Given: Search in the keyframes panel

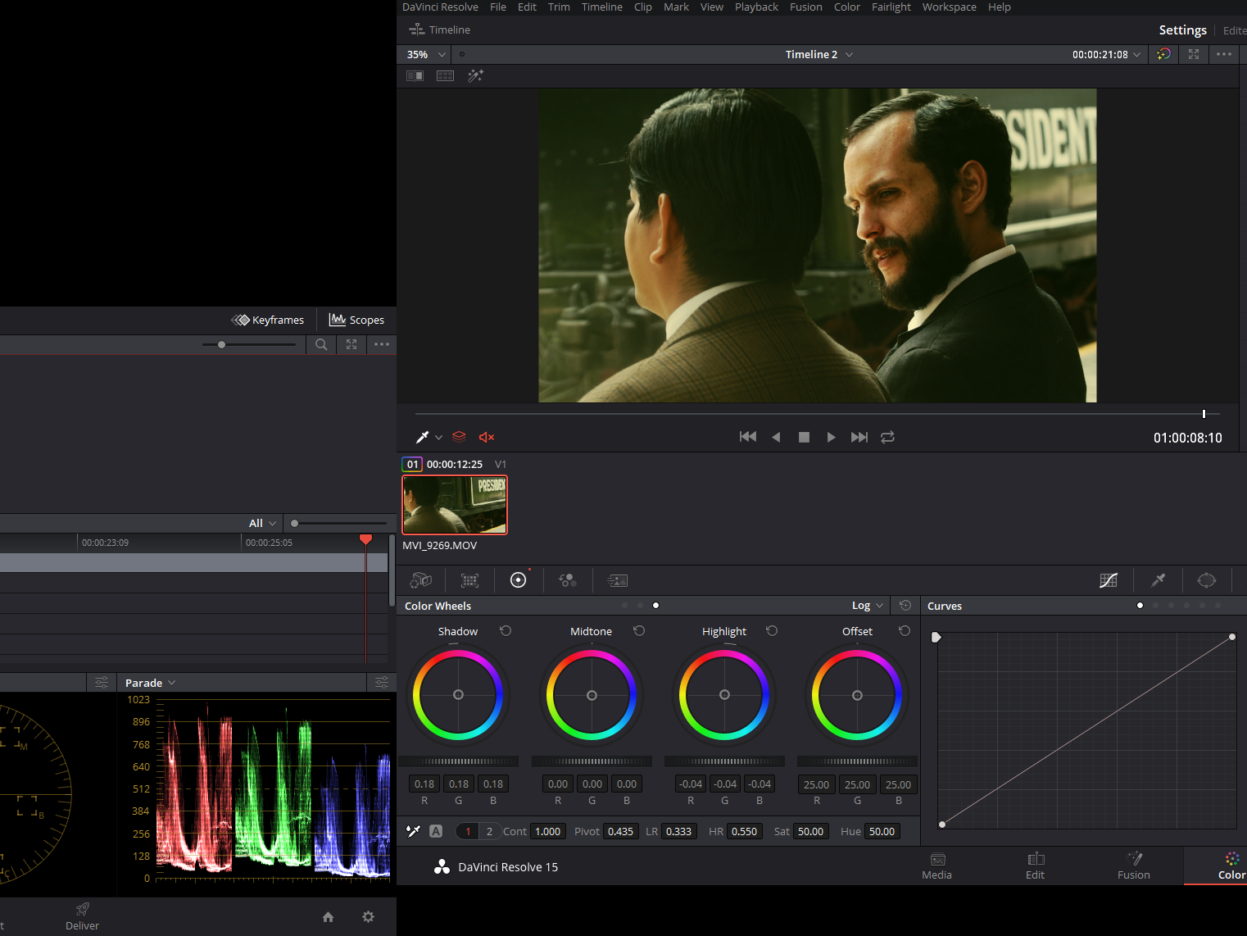Looking at the screenshot, I should 321,344.
